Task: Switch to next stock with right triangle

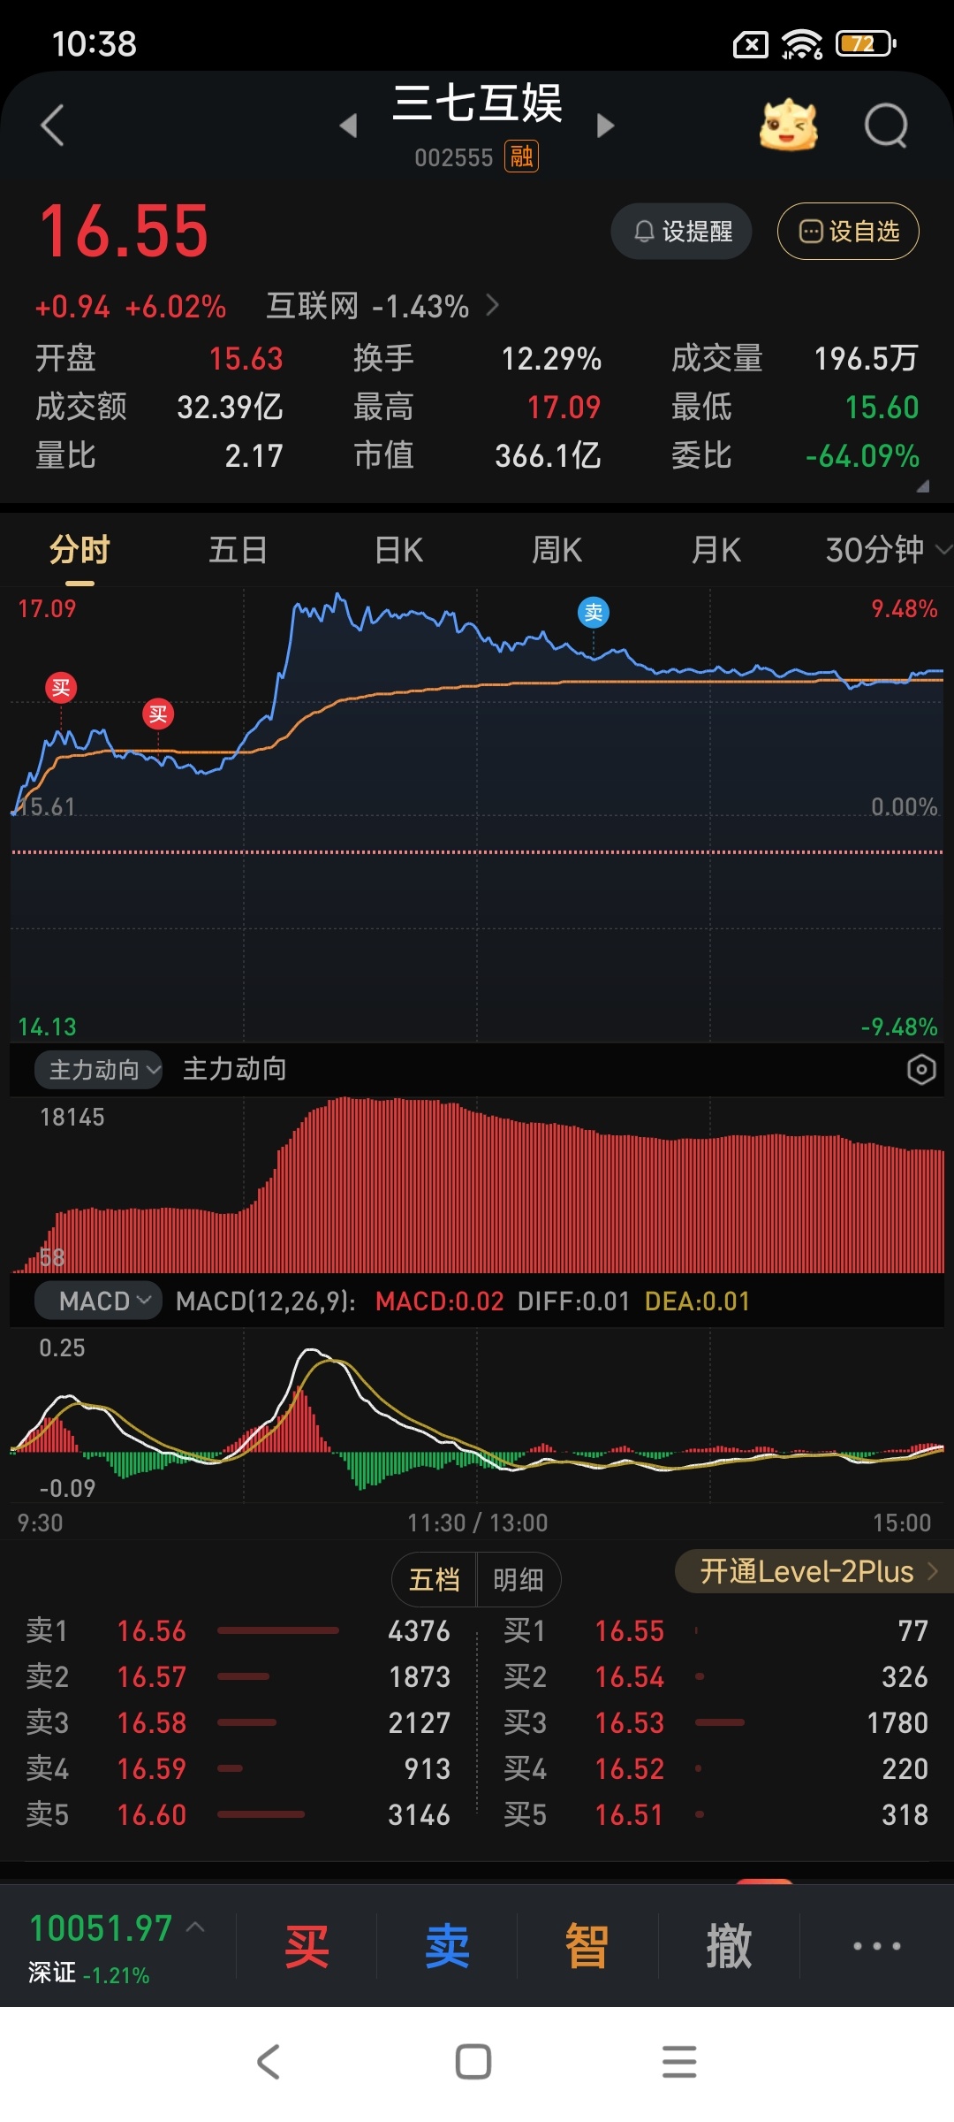Action: coord(605,126)
